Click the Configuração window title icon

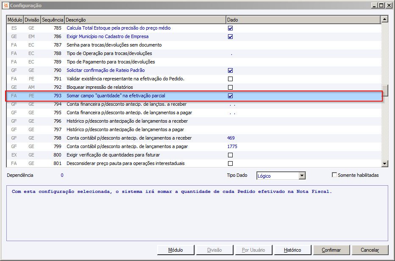[x=6, y=5]
